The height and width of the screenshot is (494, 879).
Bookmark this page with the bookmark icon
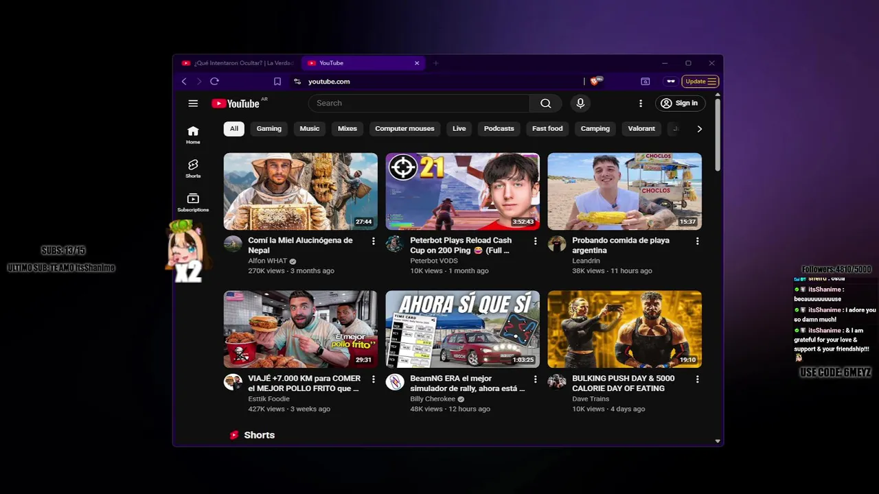point(277,81)
